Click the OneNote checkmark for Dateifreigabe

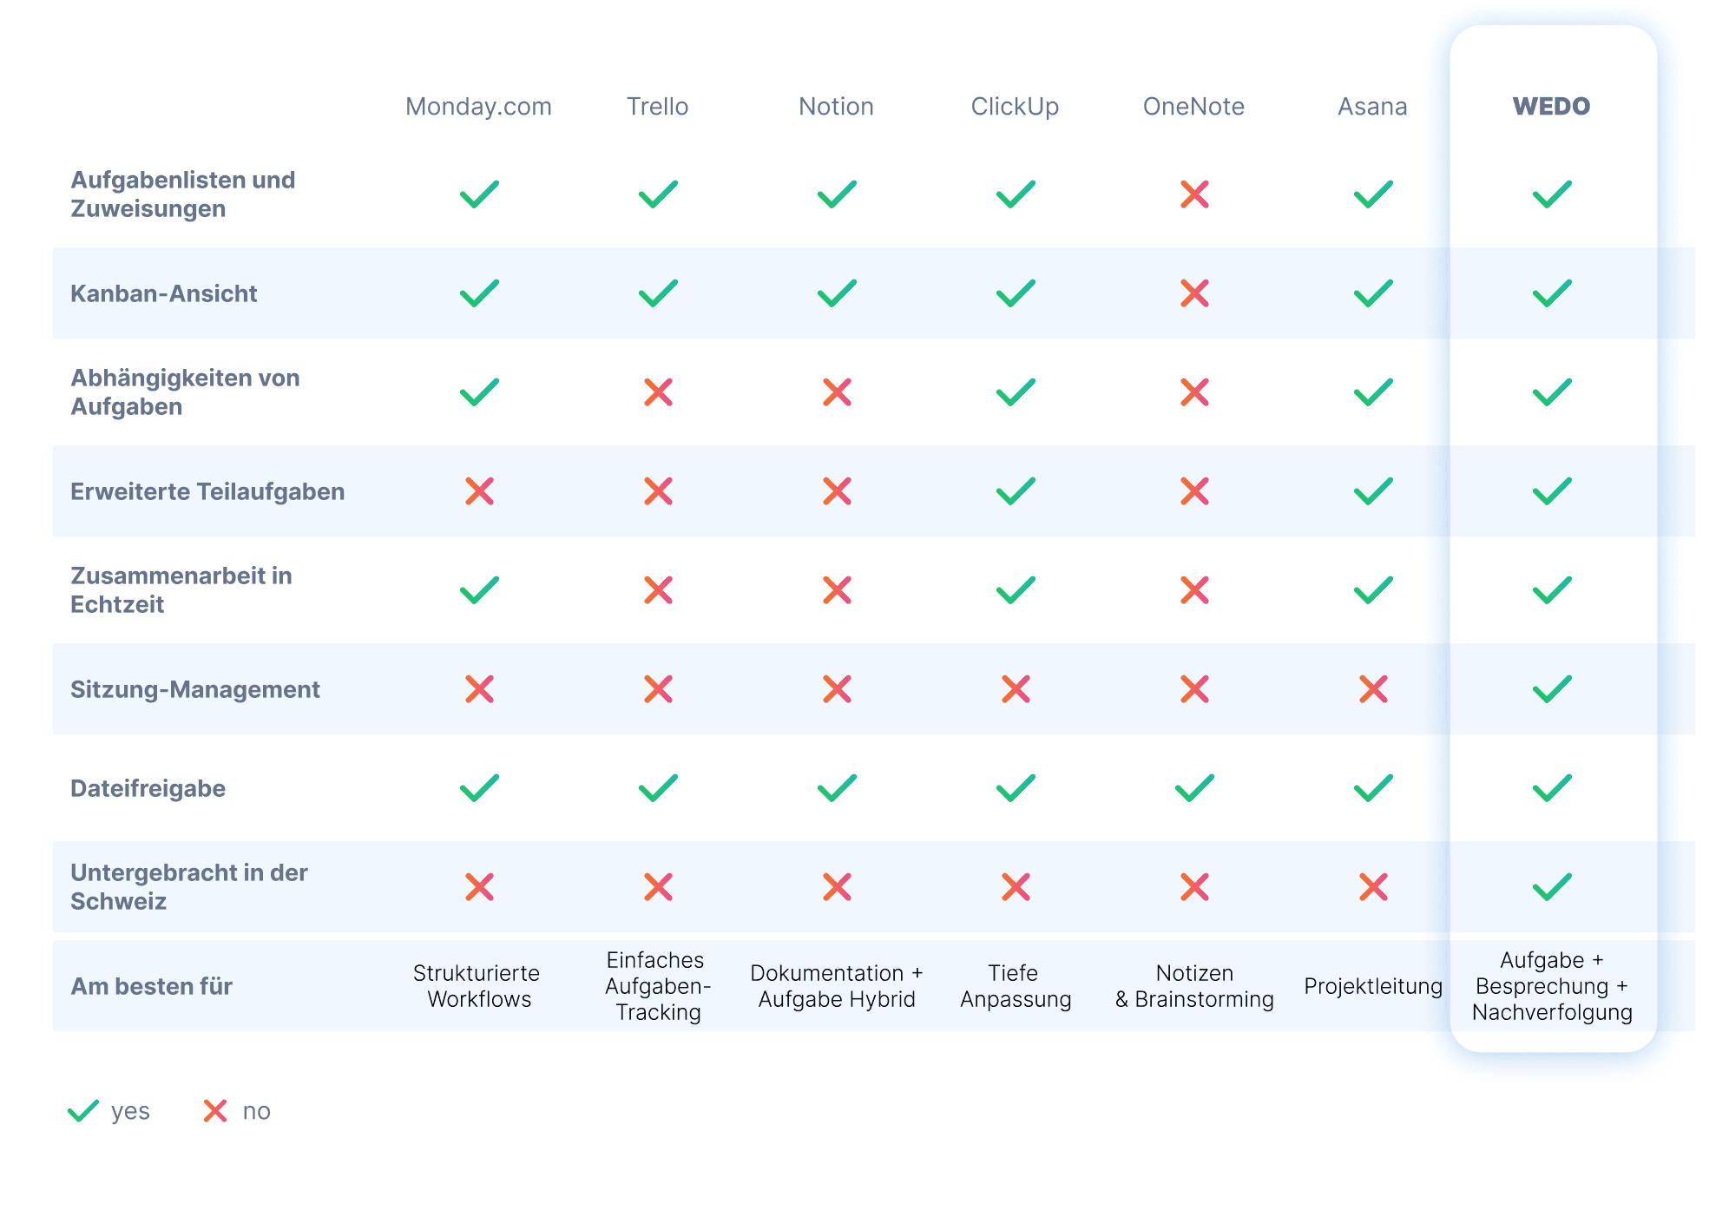coord(1194,788)
